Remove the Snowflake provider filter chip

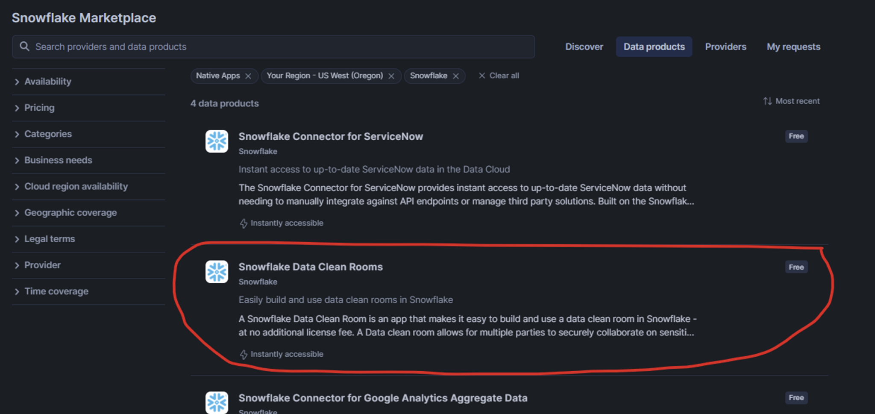point(456,76)
